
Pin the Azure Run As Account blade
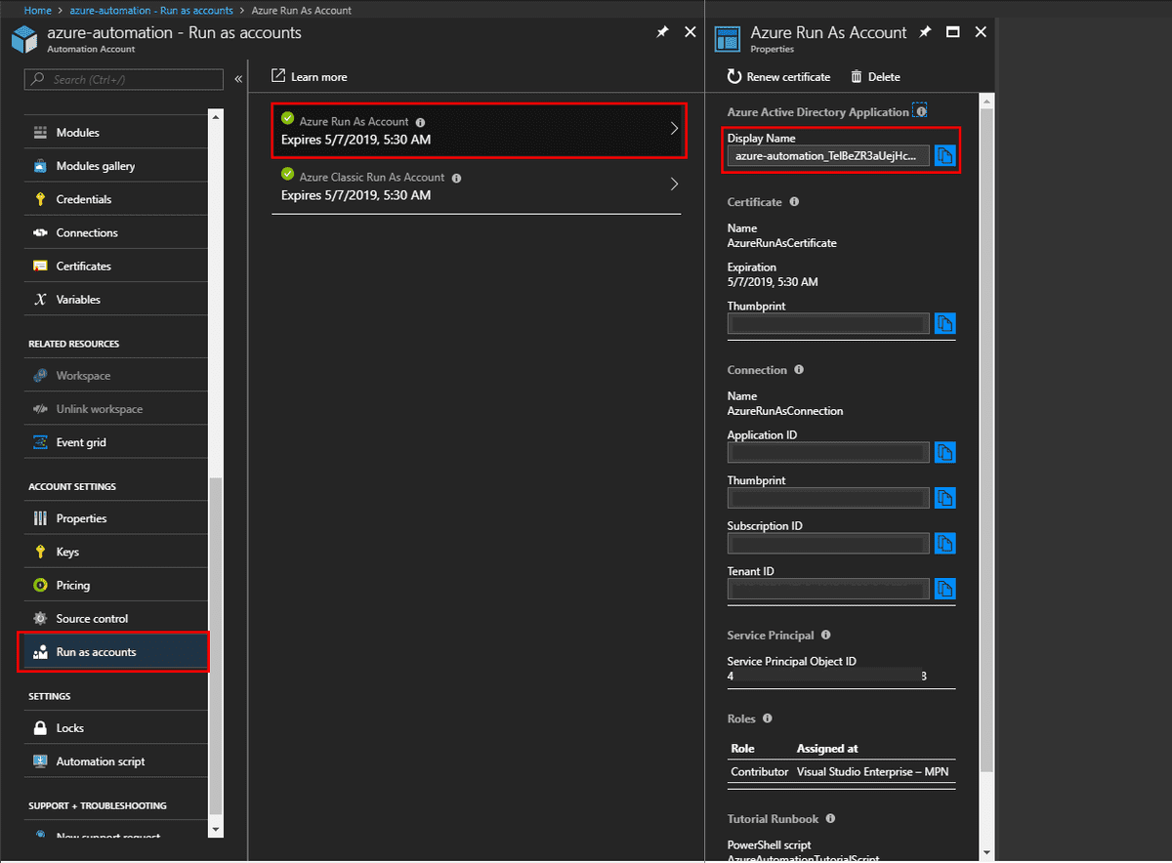[x=925, y=32]
